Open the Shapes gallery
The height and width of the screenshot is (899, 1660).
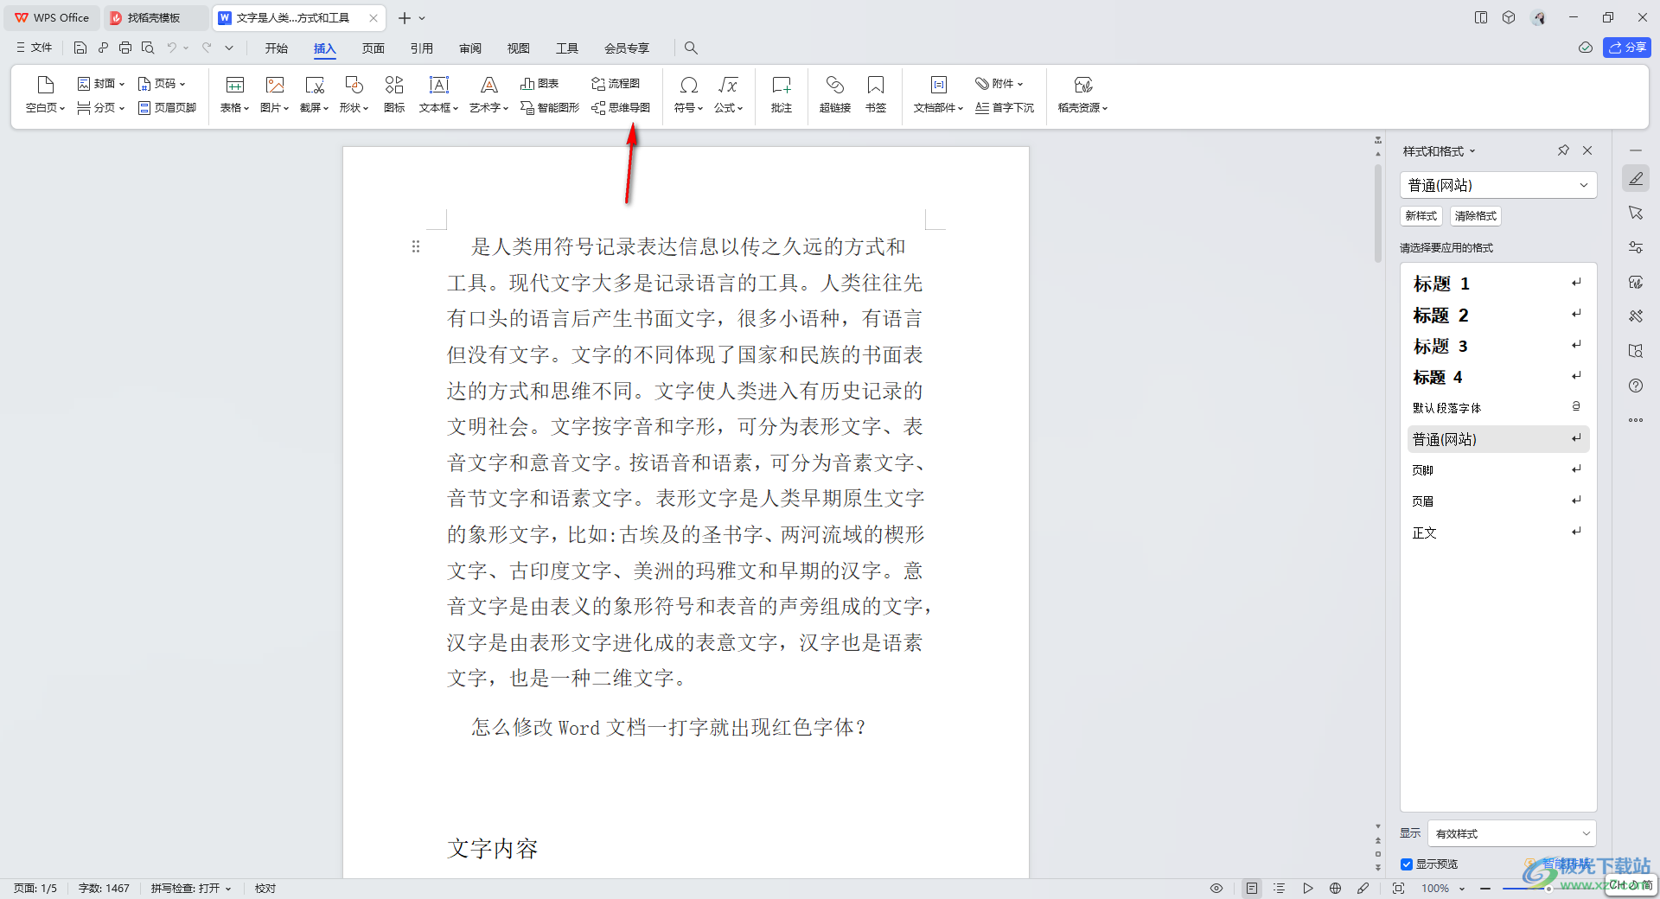[x=354, y=94]
